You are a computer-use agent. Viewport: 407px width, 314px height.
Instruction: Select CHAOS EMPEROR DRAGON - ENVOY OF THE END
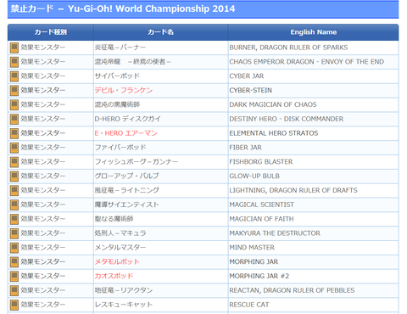(307, 62)
